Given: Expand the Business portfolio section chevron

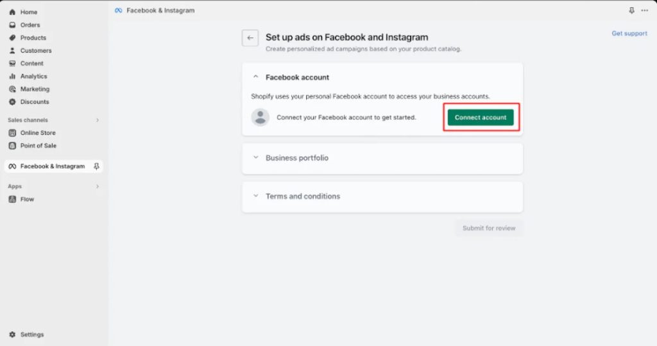Looking at the screenshot, I should point(255,158).
